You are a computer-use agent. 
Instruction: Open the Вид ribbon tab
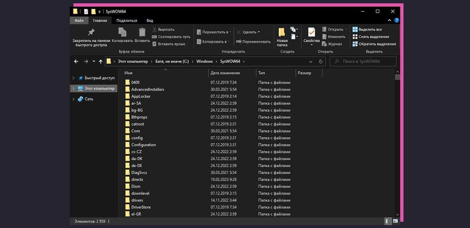tap(149, 21)
